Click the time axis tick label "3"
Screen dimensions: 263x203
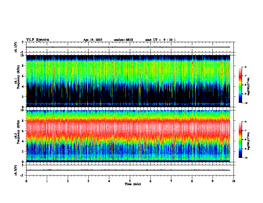(88, 181)
